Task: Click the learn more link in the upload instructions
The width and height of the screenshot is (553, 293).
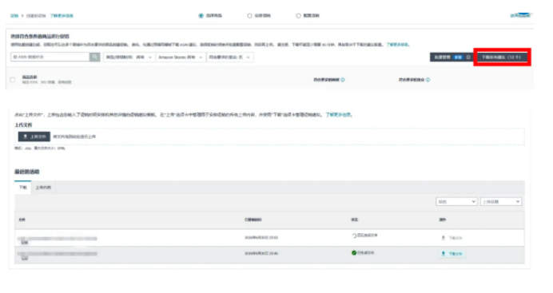Action: tap(338, 115)
